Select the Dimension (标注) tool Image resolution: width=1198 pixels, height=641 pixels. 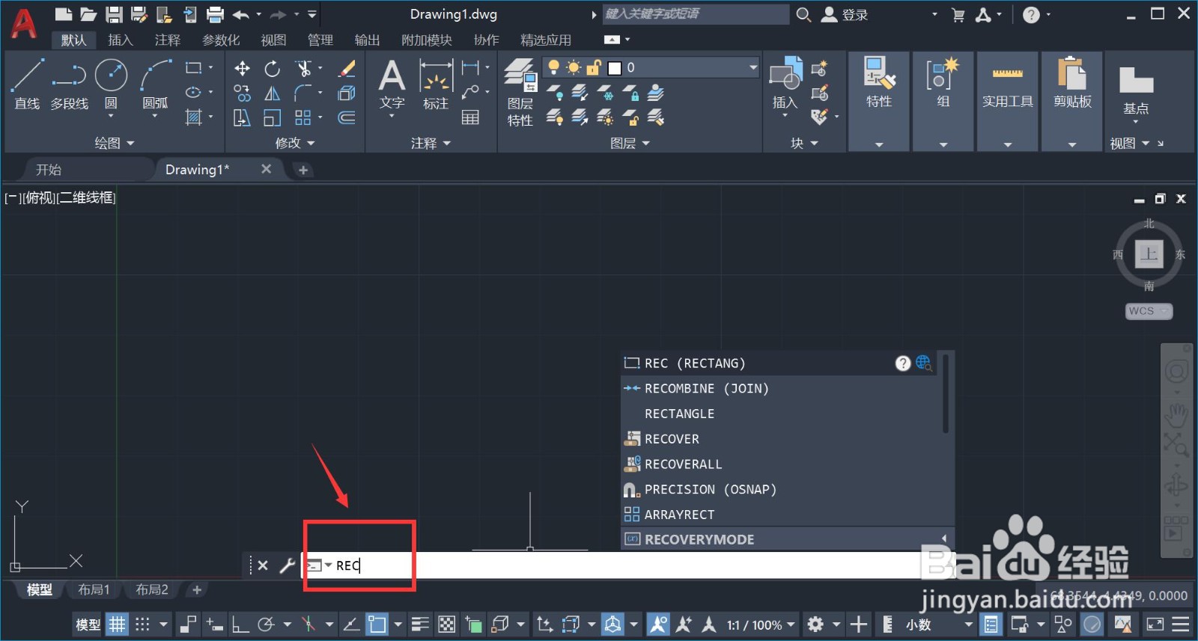tap(435, 85)
